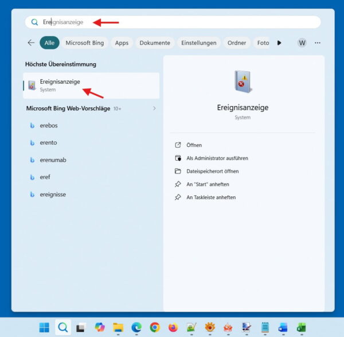Click the shield icon for administrator run
The width and height of the screenshot is (344, 337).
[178, 158]
